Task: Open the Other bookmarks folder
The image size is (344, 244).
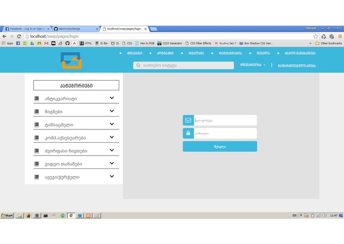Action: tap(329, 43)
